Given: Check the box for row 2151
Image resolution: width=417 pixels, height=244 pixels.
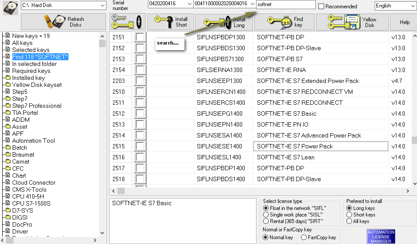Looking at the screenshot, I should click(140, 37).
